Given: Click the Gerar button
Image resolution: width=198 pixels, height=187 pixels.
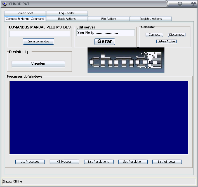Looking at the screenshot, I should (105, 42).
